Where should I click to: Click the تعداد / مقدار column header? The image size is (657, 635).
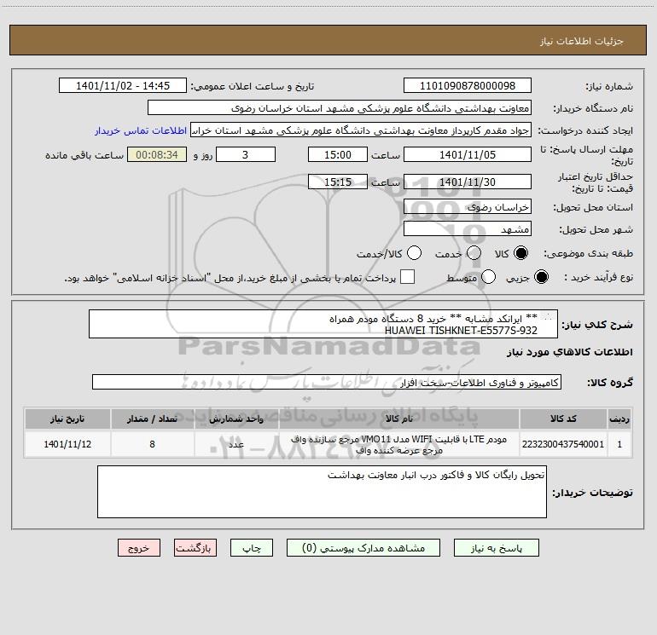[x=152, y=419]
